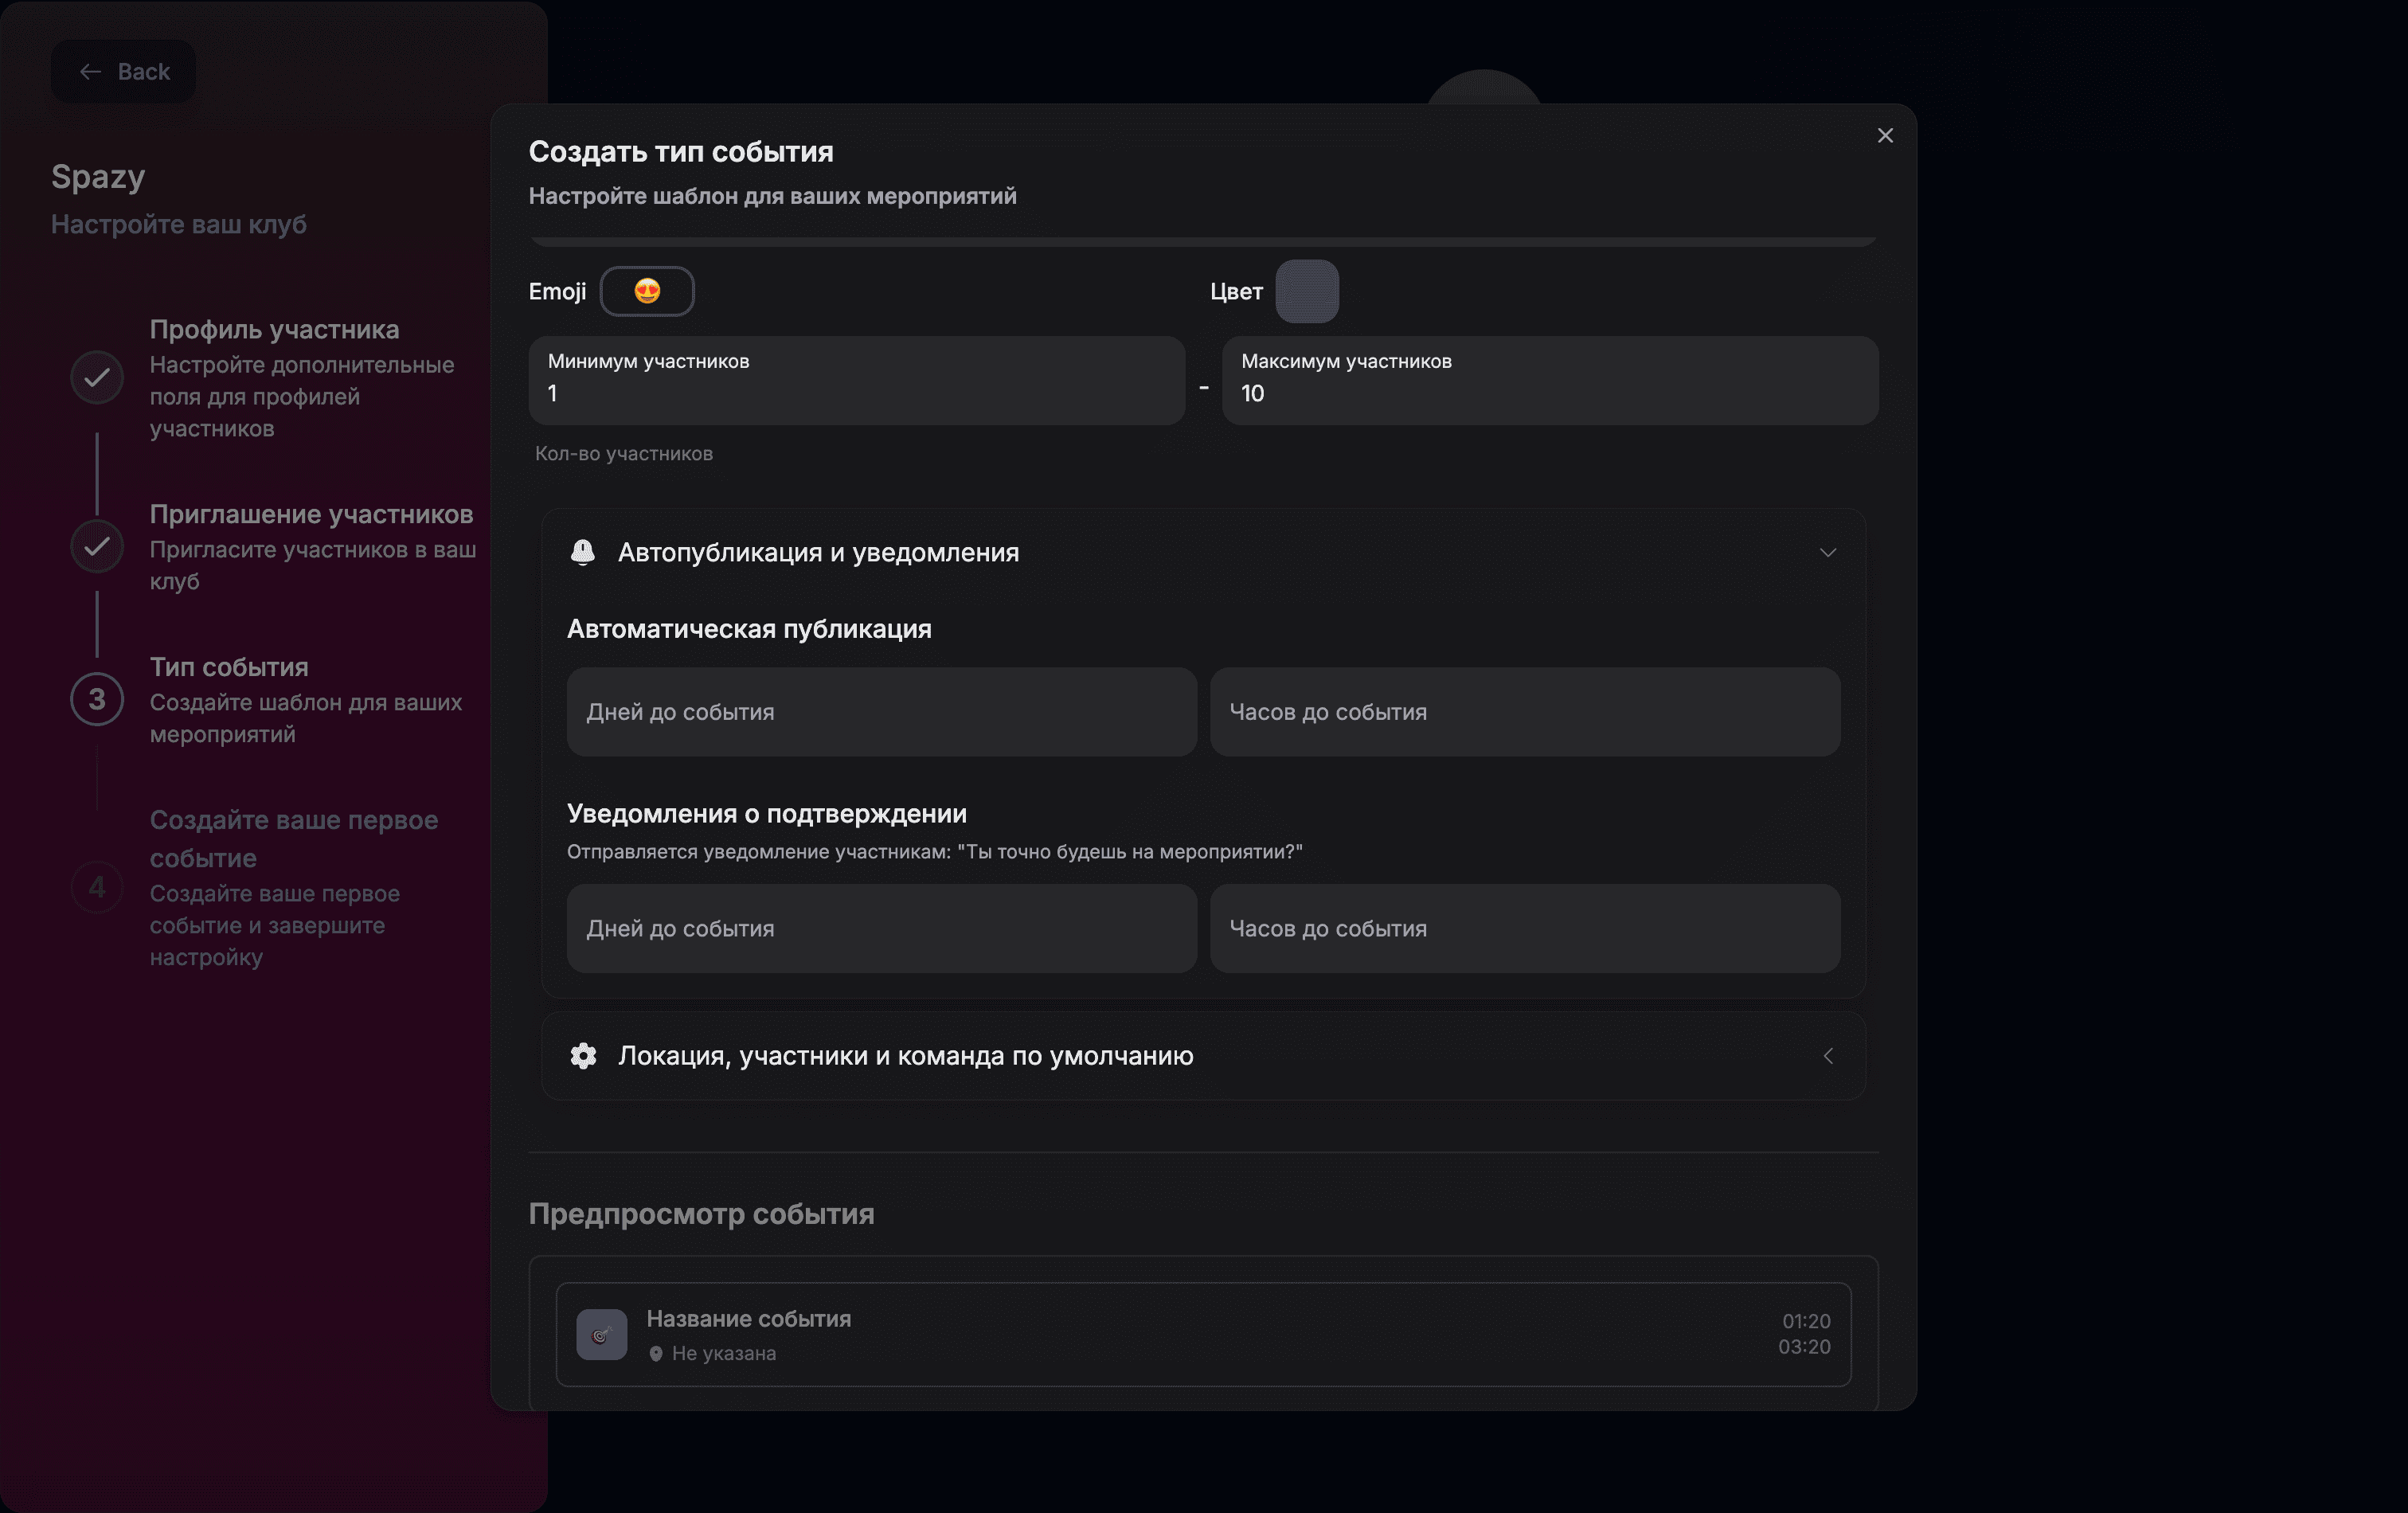Click the checkmark for Приглашение участников step
This screenshot has width=2408, height=1513.
95,546
